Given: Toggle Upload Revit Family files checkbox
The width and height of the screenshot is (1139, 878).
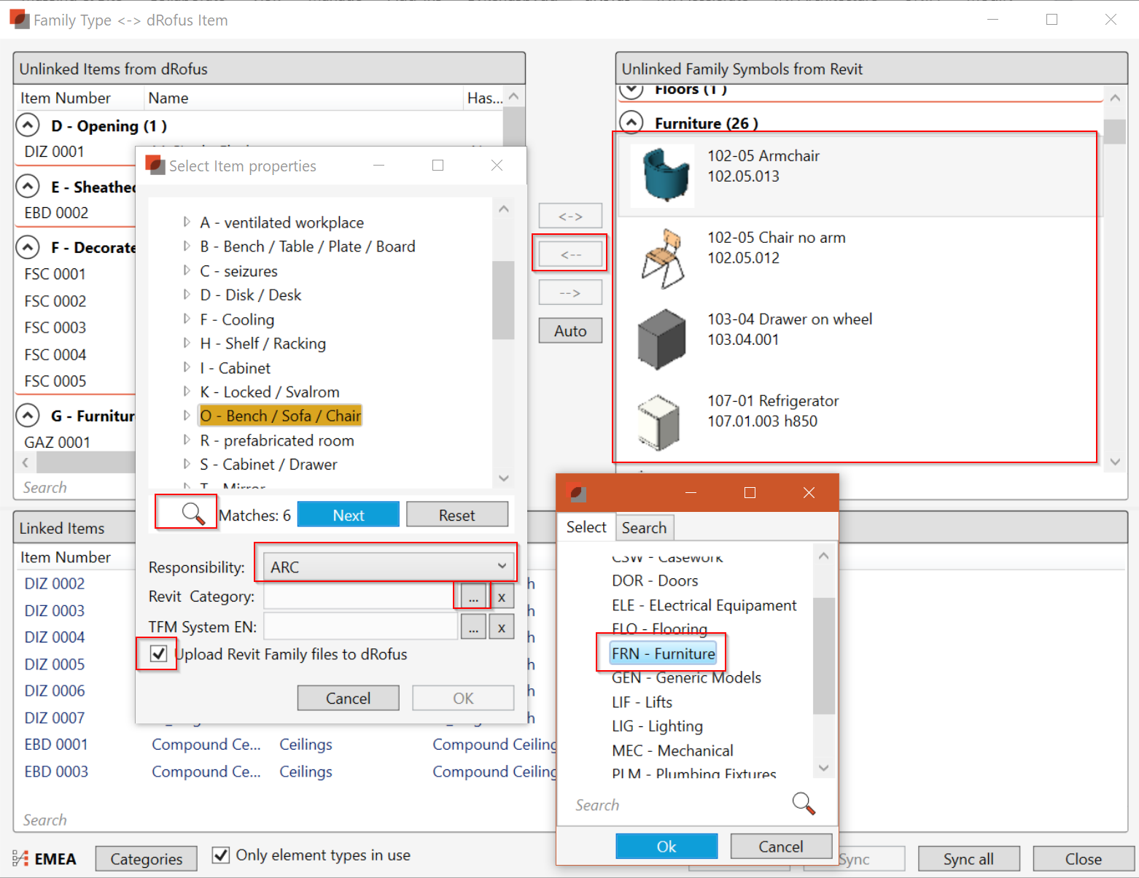Looking at the screenshot, I should [158, 653].
